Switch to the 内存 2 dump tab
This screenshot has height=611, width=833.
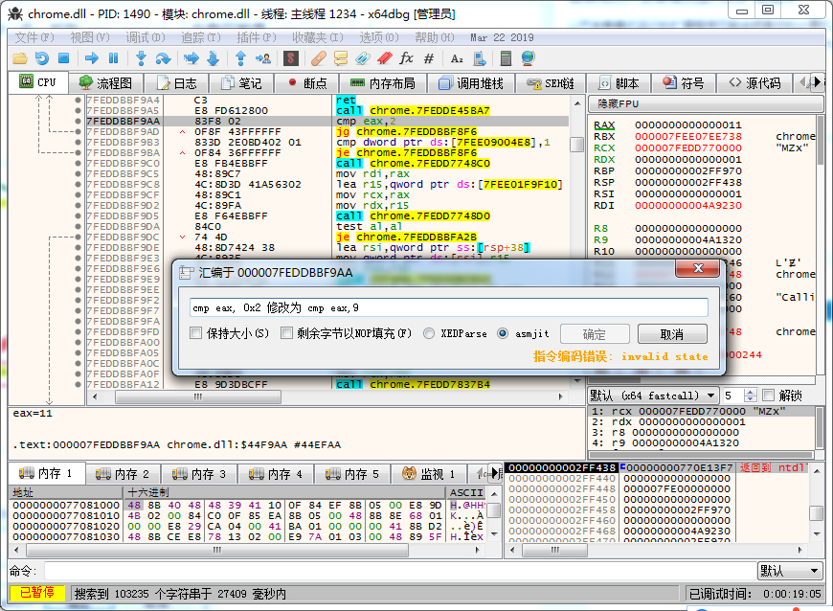coord(123,473)
